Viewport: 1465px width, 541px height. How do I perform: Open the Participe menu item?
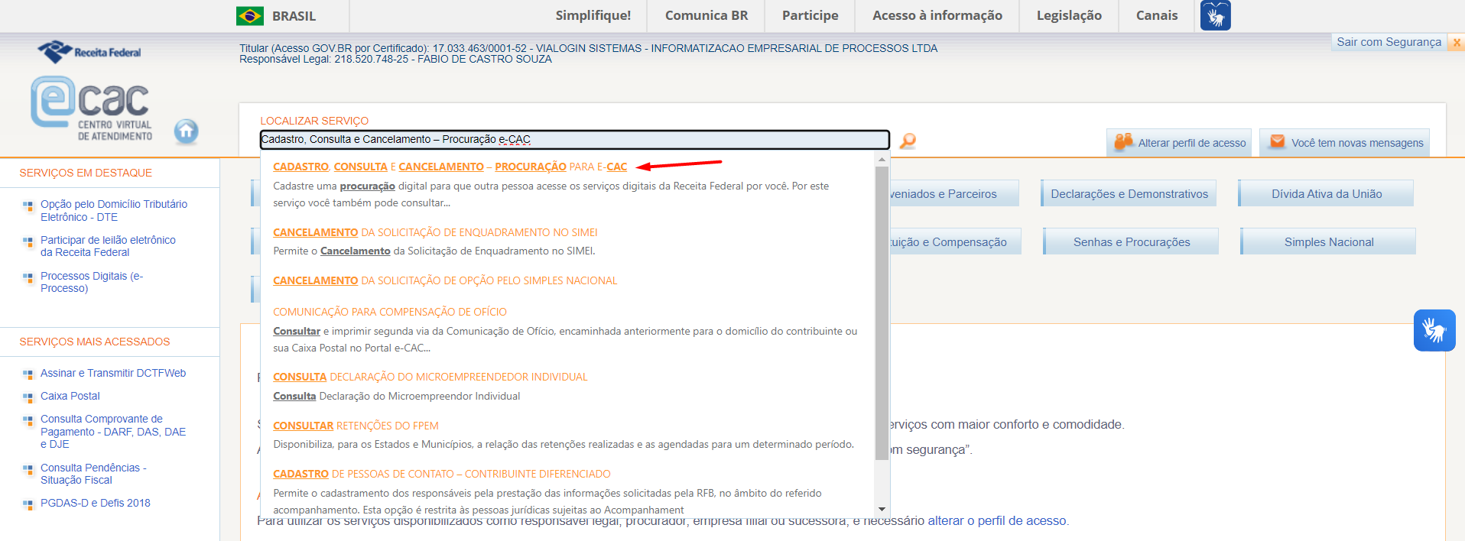pyautogui.click(x=810, y=15)
